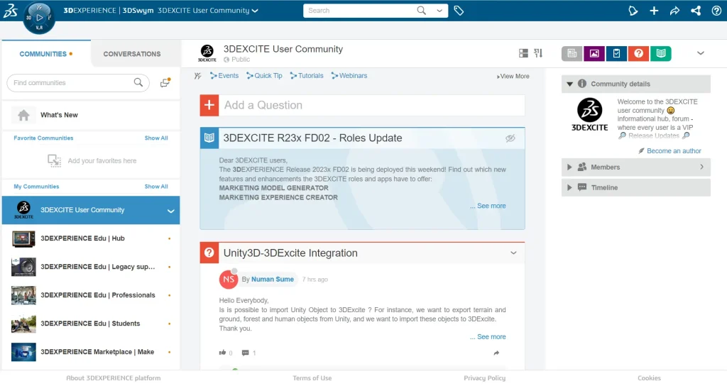Screen dimensions: 727x386
Task: Open What's New feed
Action: point(59,115)
